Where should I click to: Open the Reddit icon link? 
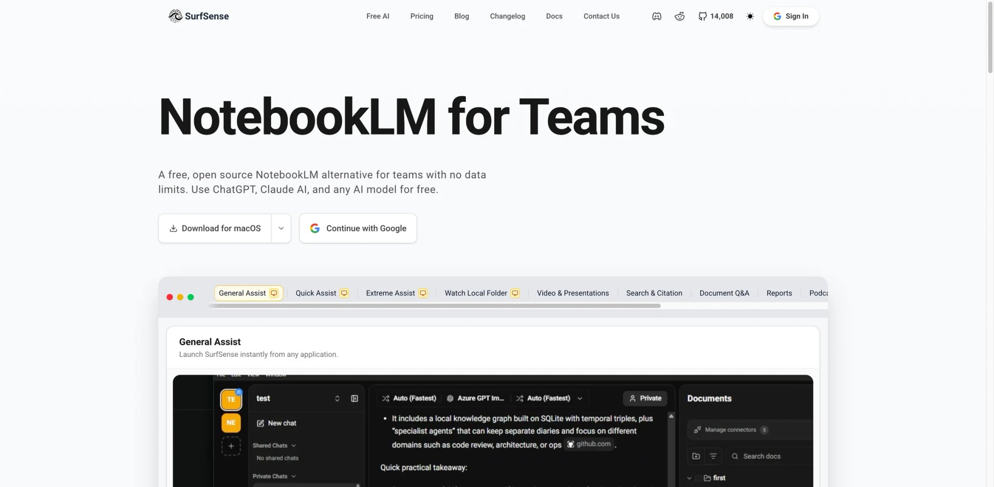pos(679,17)
